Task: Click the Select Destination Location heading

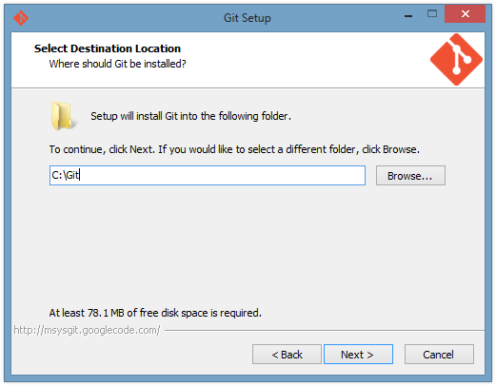Action: tap(108, 48)
